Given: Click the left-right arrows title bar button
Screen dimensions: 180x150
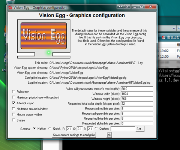Looking at the screenshot, I should coord(120,7).
